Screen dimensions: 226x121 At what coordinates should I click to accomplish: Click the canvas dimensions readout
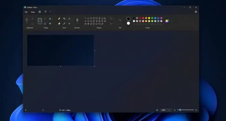pos(65,110)
